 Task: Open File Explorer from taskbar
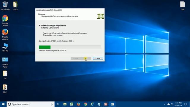point(65,104)
